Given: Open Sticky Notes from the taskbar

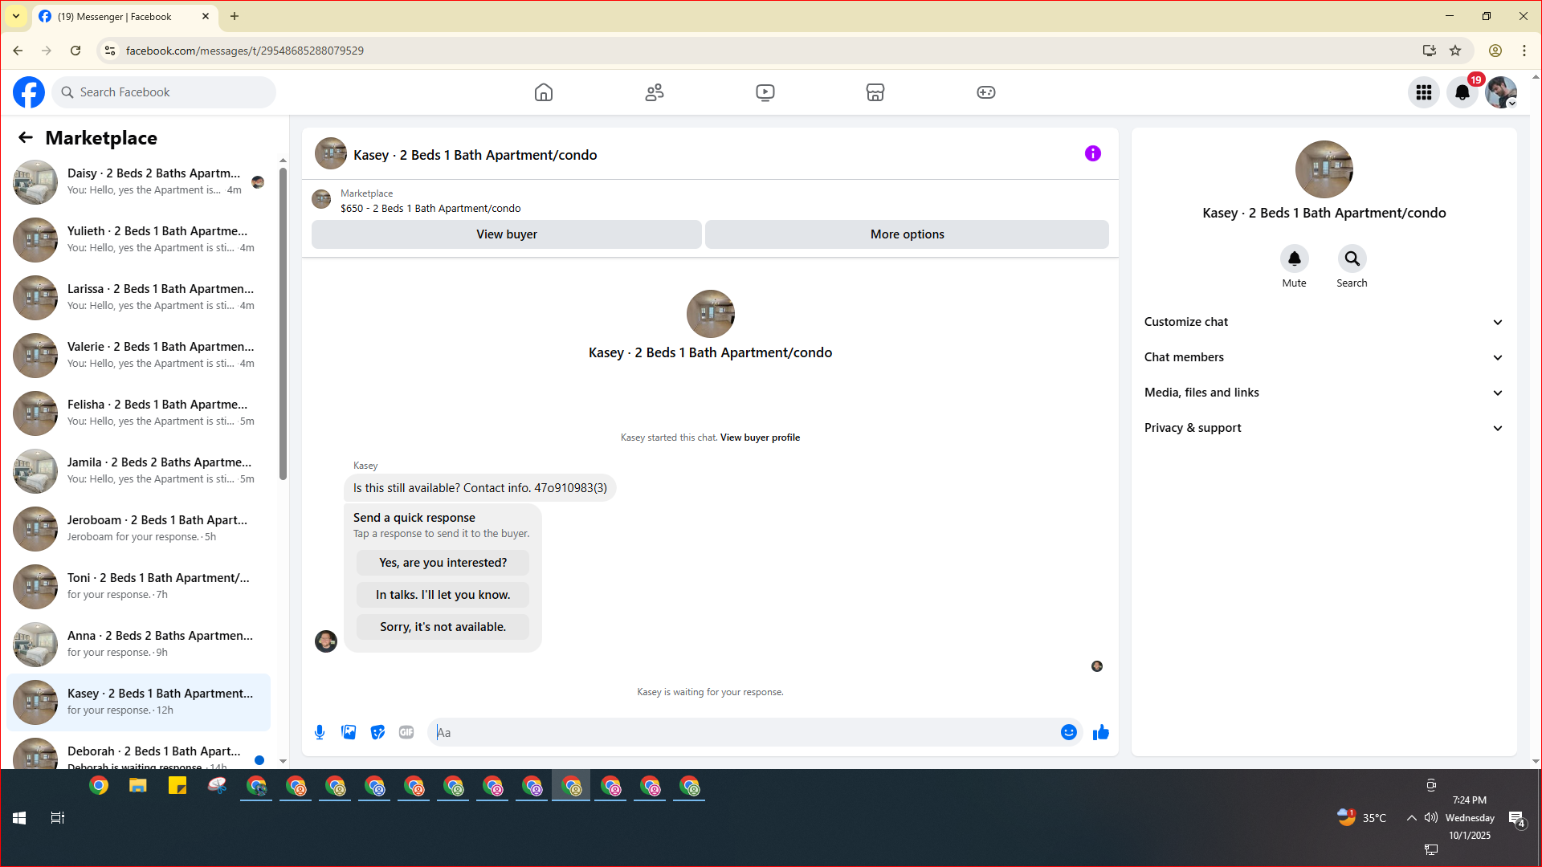Looking at the screenshot, I should (x=177, y=786).
